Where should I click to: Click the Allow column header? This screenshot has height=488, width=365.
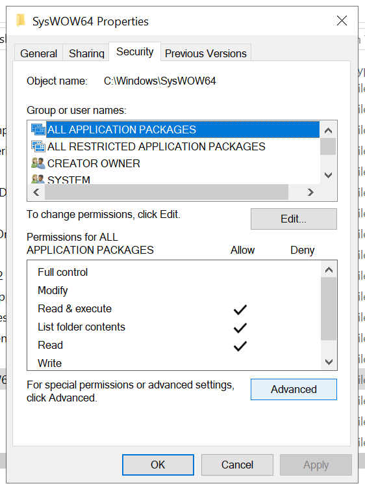coord(243,251)
